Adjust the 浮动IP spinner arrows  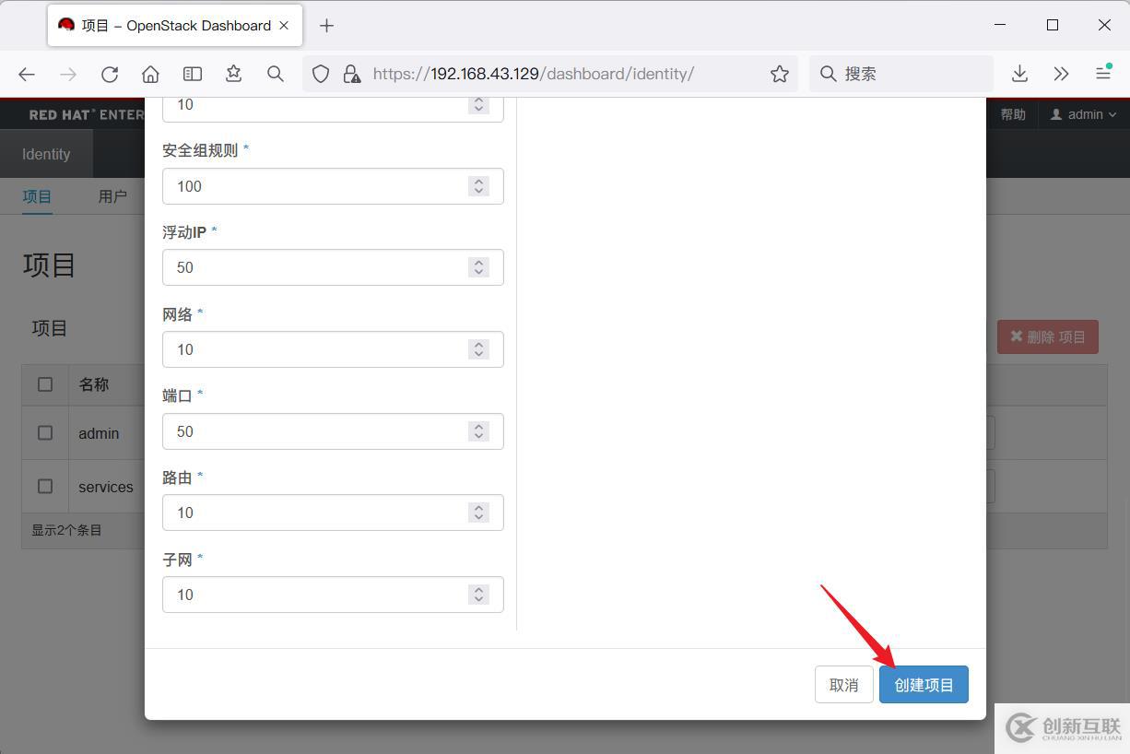(x=478, y=267)
